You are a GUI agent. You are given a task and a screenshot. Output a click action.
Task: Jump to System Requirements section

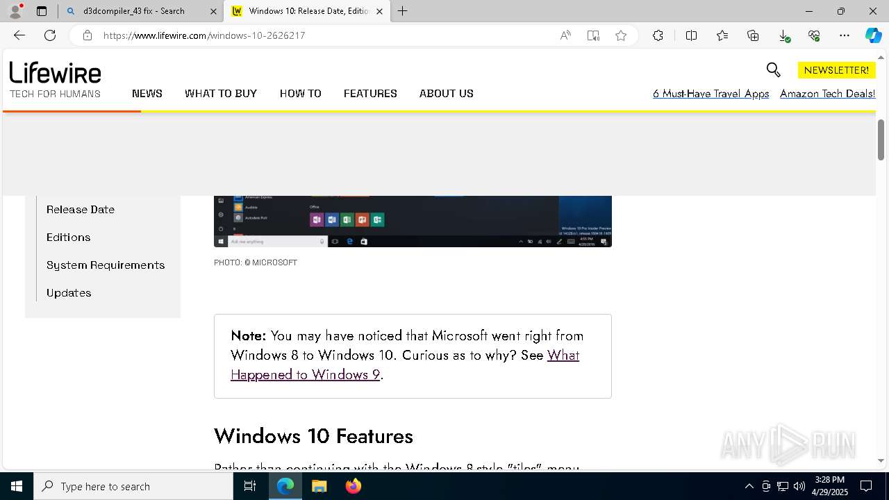pyautogui.click(x=106, y=265)
